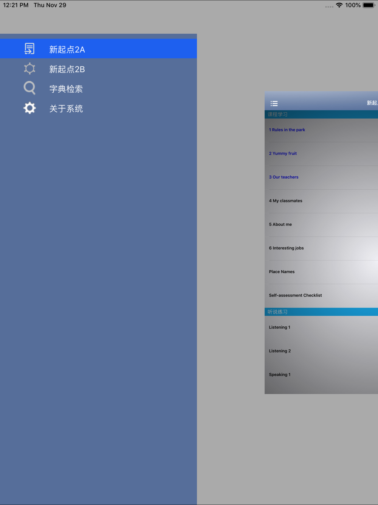Click the magnifier icon for 字典检索
Screen dimensions: 378x505
tap(29, 88)
